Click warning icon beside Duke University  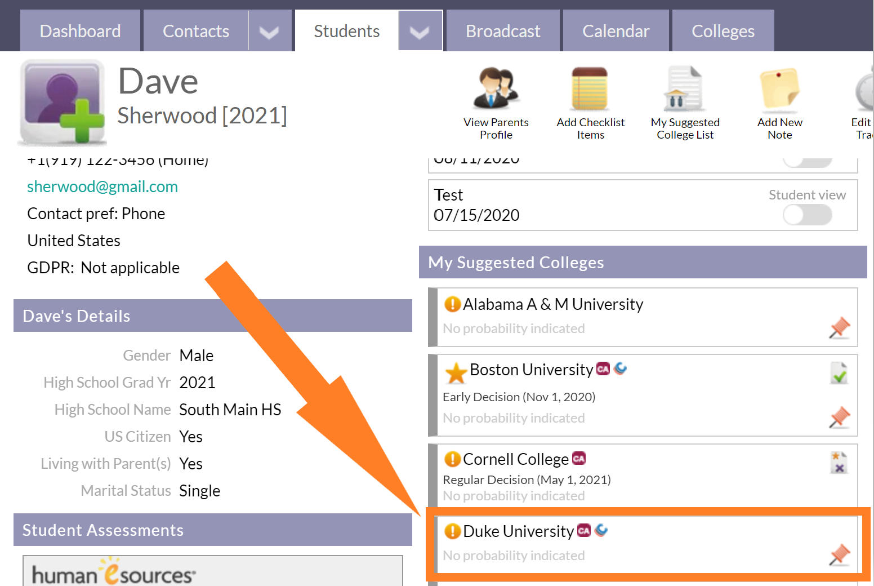coord(452,531)
